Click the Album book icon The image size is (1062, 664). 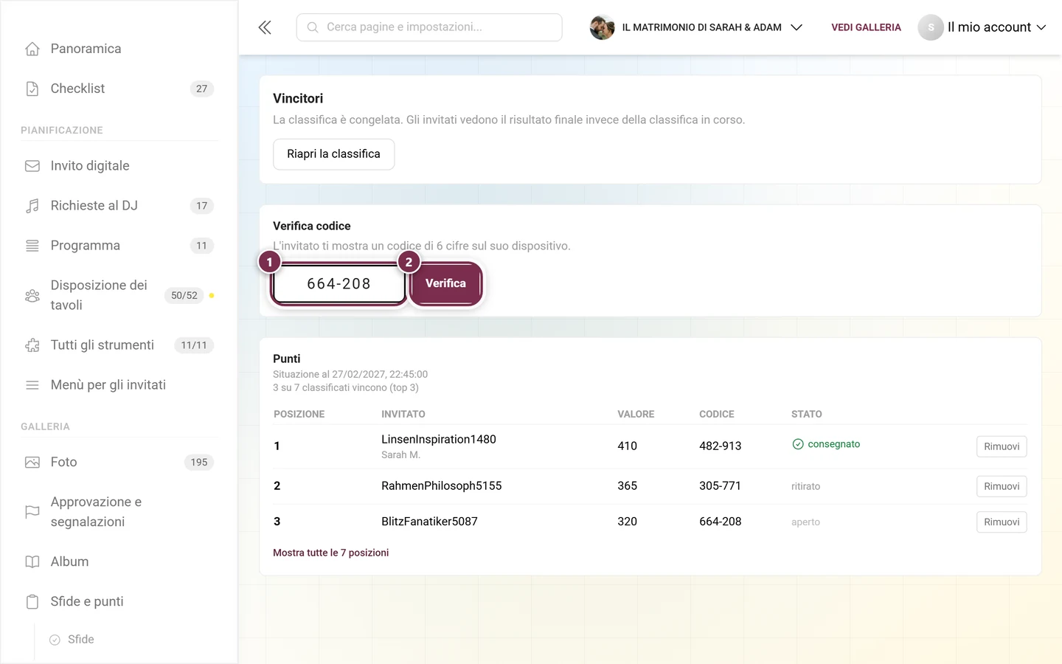[x=32, y=562]
